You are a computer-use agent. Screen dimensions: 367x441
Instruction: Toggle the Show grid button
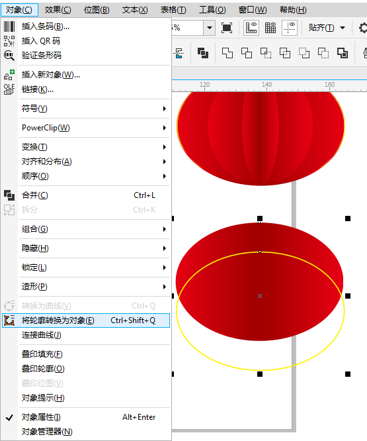click(270, 28)
